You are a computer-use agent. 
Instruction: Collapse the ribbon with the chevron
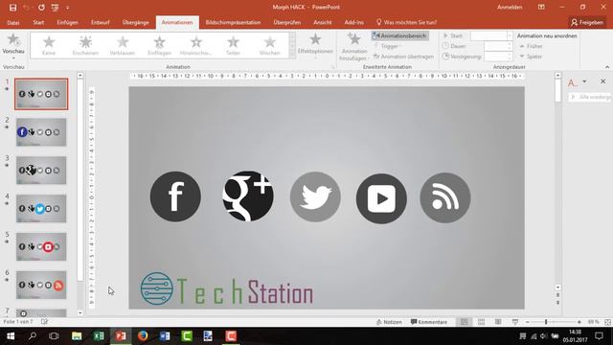coord(606,67)
